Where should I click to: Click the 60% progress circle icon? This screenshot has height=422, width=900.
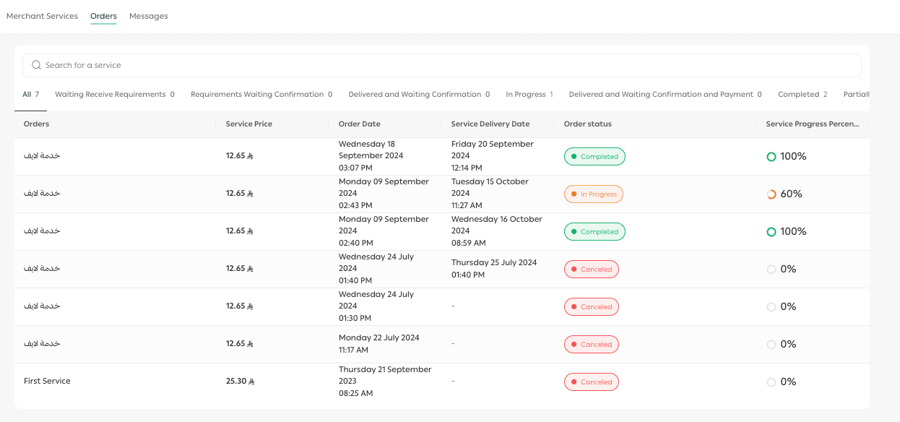pos(771,194)
